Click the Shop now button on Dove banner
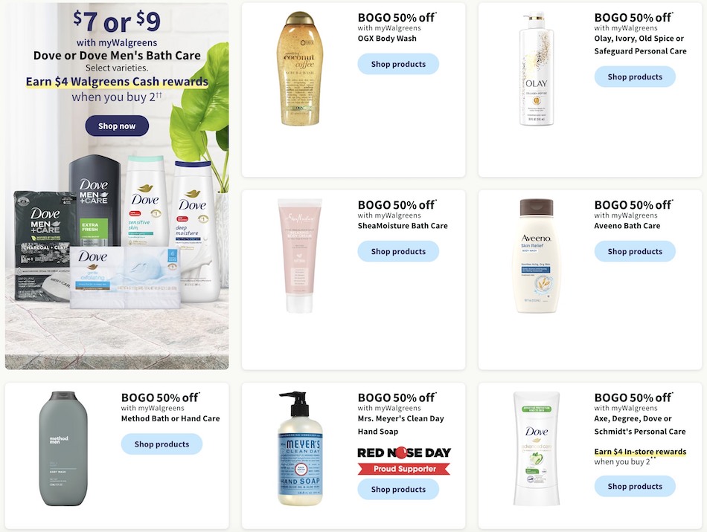 pyautogui.click(x=117, y=126)
